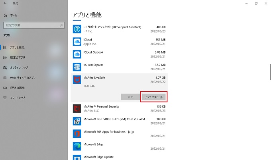This screenshot has width=271, height=160.
Task: Click the スタートアップ sidebar icon
Action: coord(5,98)
